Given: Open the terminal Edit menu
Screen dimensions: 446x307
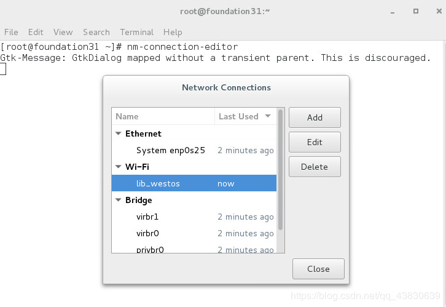Looking at the screenshot, I should tap(36, 32).
